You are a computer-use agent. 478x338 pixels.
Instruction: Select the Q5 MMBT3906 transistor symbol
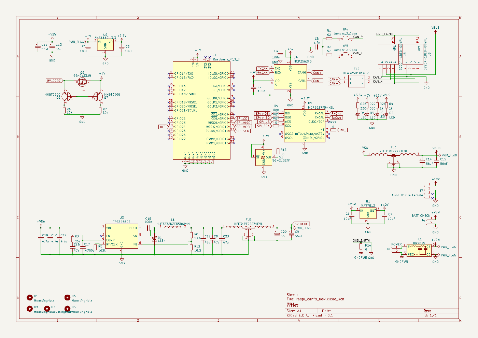[x=66, y=97]
